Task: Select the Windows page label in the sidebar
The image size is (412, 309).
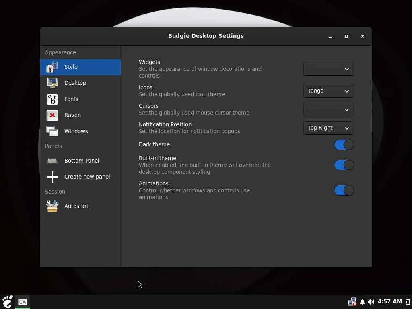Action: 76,131
